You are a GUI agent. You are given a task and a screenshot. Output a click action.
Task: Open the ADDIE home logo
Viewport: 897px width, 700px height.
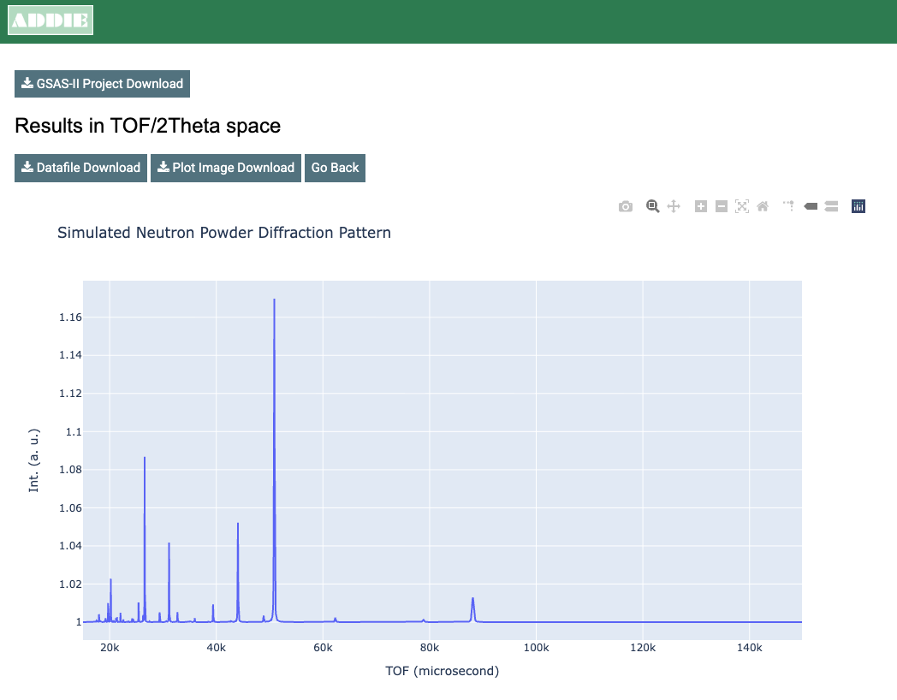50,20
